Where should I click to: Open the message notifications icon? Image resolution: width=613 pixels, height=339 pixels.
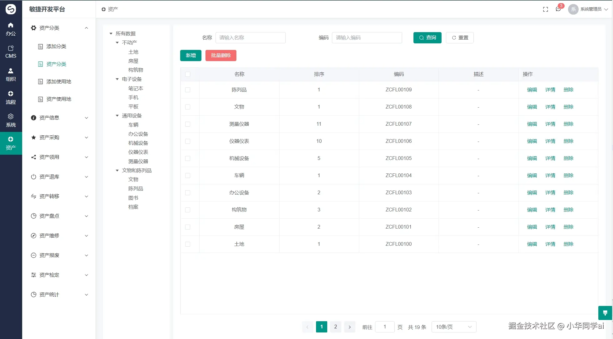[558, 9]
